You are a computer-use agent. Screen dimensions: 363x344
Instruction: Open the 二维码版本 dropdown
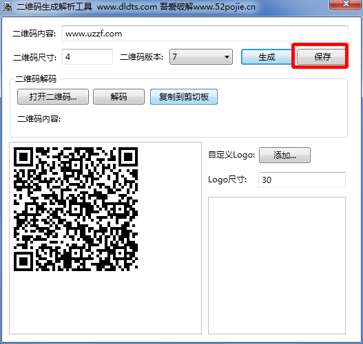click(201, 57)
